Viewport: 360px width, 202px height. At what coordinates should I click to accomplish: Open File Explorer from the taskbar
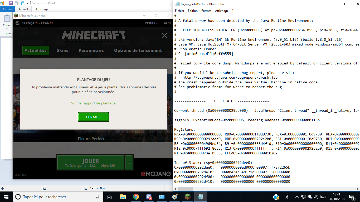(x=123, y=197)
